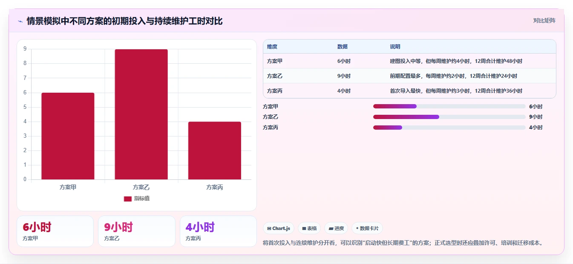Click 方案甲 label beside progress bar
Screen dimensions: 573x264
pyautogui.click(x=271, y=107)
